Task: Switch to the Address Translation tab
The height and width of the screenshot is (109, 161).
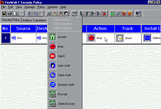Action: pyautogui.click(x=34, y=20)
